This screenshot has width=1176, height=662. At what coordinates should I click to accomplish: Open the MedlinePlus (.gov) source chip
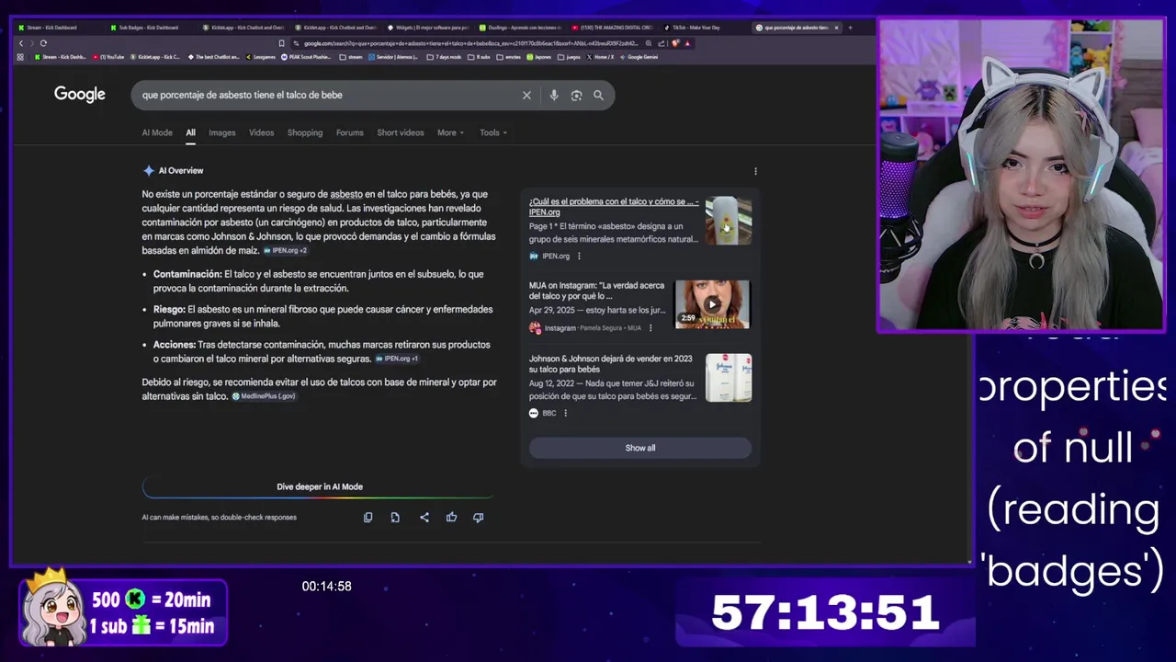[x=264, y=396]
